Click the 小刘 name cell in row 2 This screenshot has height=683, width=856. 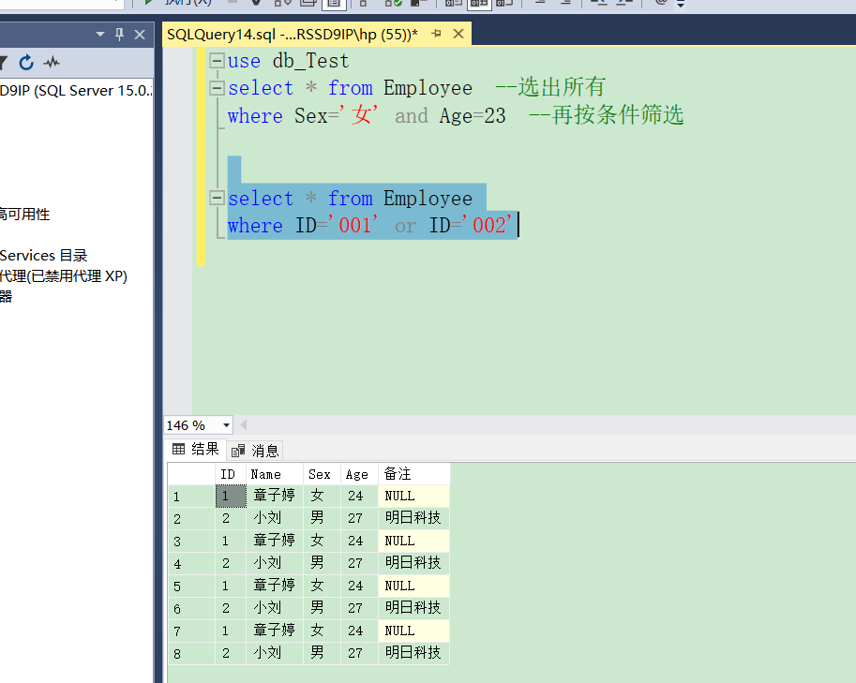pos(275,518)
